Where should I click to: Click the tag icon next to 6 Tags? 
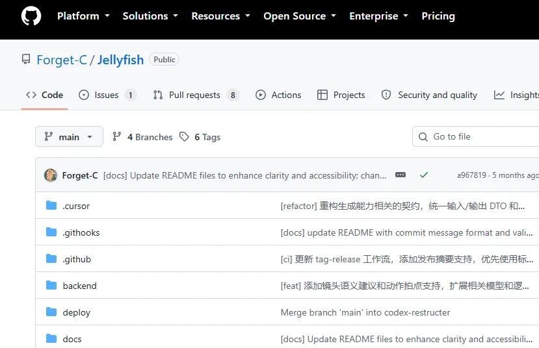tap(184, 137)
